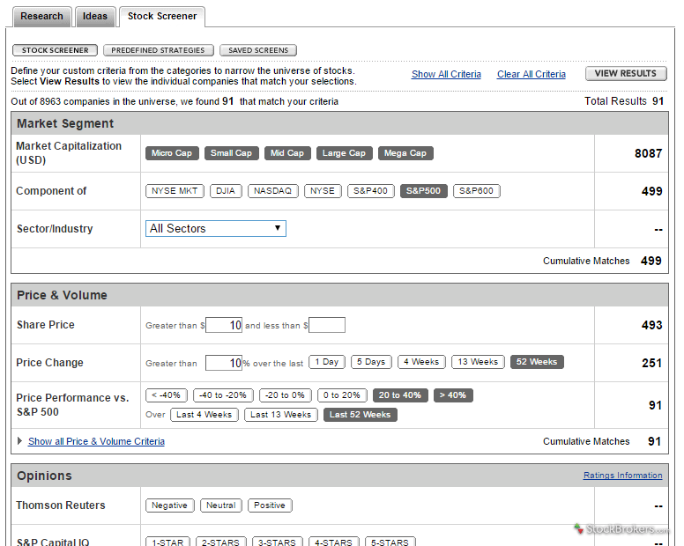Viewport: 684px width, 546px height.
Task: Toggle Large Cap market capitalization
Action: (x=344, y=153)
